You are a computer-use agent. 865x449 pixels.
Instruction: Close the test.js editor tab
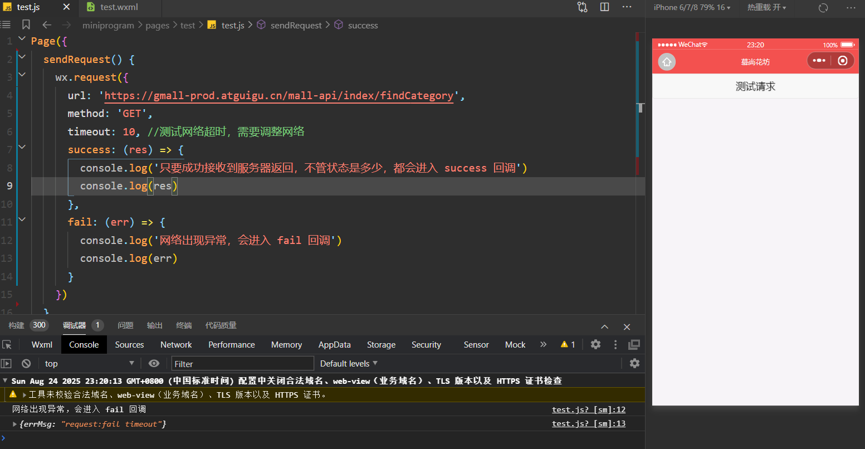click(66, 7)
